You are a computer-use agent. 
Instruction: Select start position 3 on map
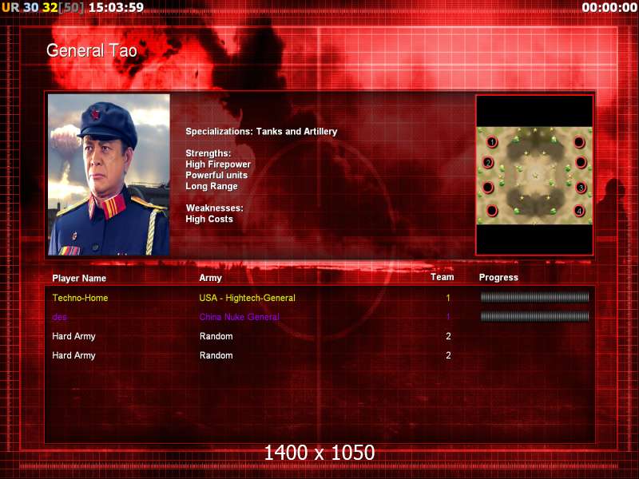[581, 188]
